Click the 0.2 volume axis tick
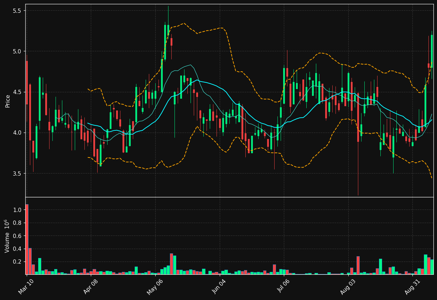 point(17,262)
